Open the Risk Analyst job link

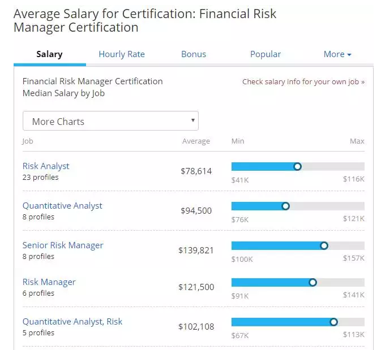46,166
